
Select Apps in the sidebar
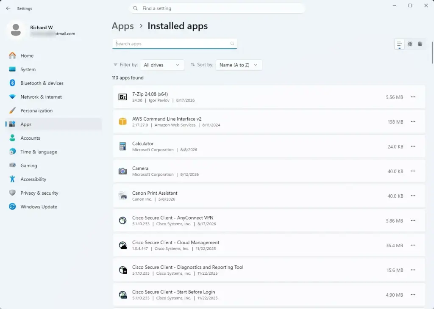point(54,124)
